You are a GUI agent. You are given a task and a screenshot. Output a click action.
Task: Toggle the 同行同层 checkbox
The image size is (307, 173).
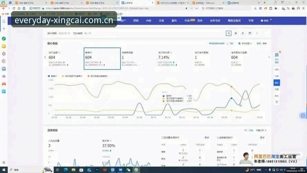[239, 44]
